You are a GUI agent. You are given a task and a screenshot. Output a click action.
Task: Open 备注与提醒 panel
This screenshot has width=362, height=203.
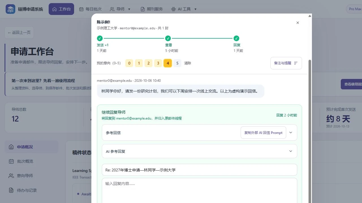tap(286, 63)
